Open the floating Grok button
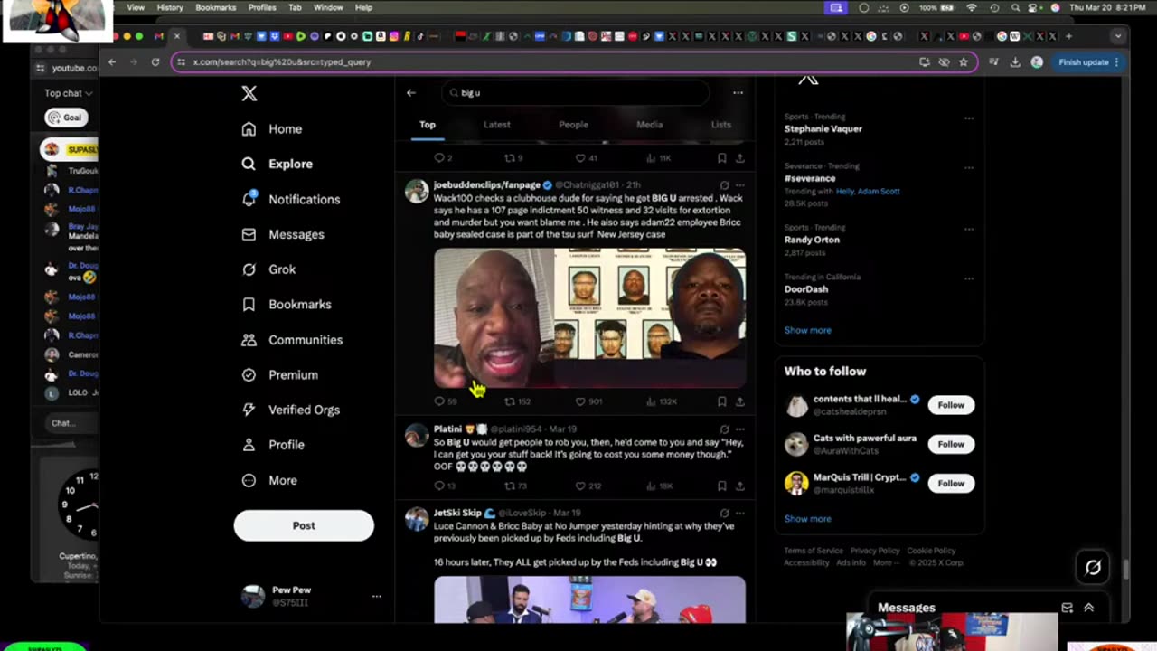The height and width of the screenshot is (651, 1157). [x=1093, y=568]
